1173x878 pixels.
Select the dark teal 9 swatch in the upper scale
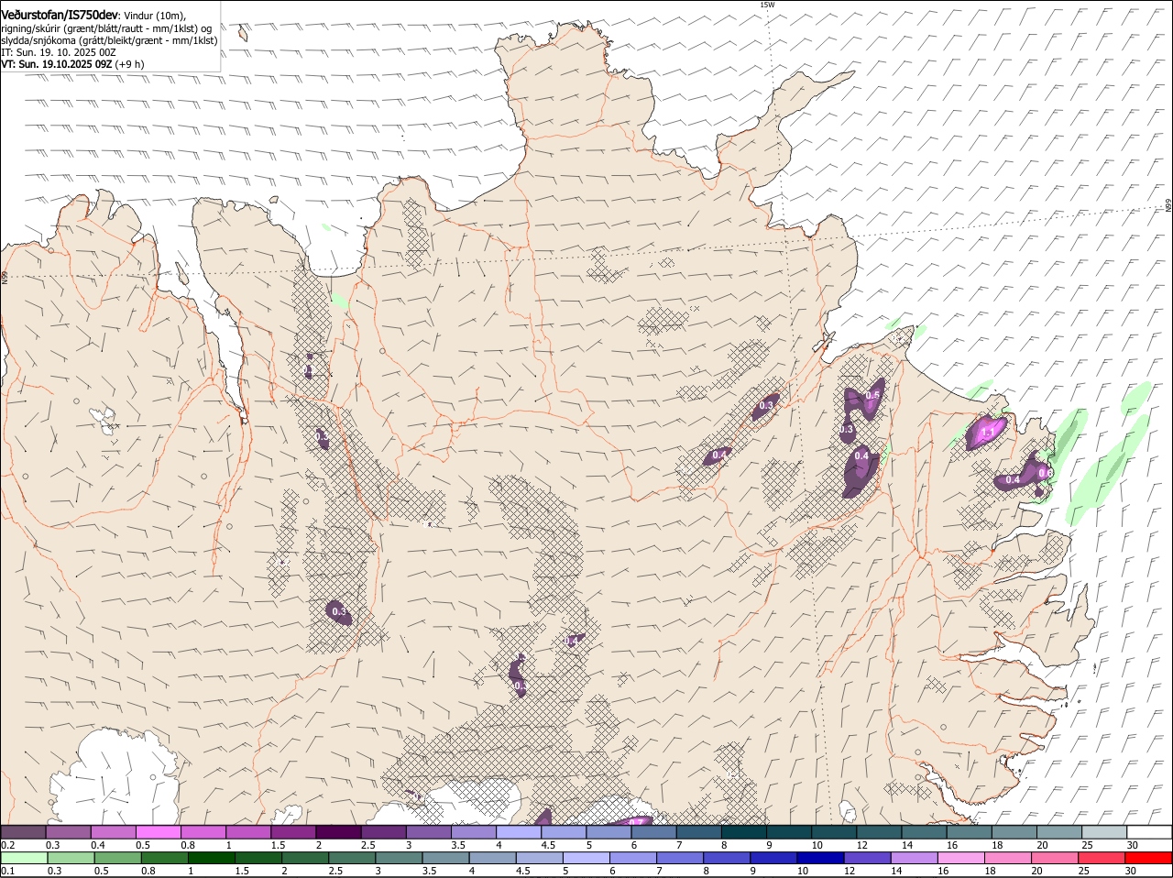788,832
